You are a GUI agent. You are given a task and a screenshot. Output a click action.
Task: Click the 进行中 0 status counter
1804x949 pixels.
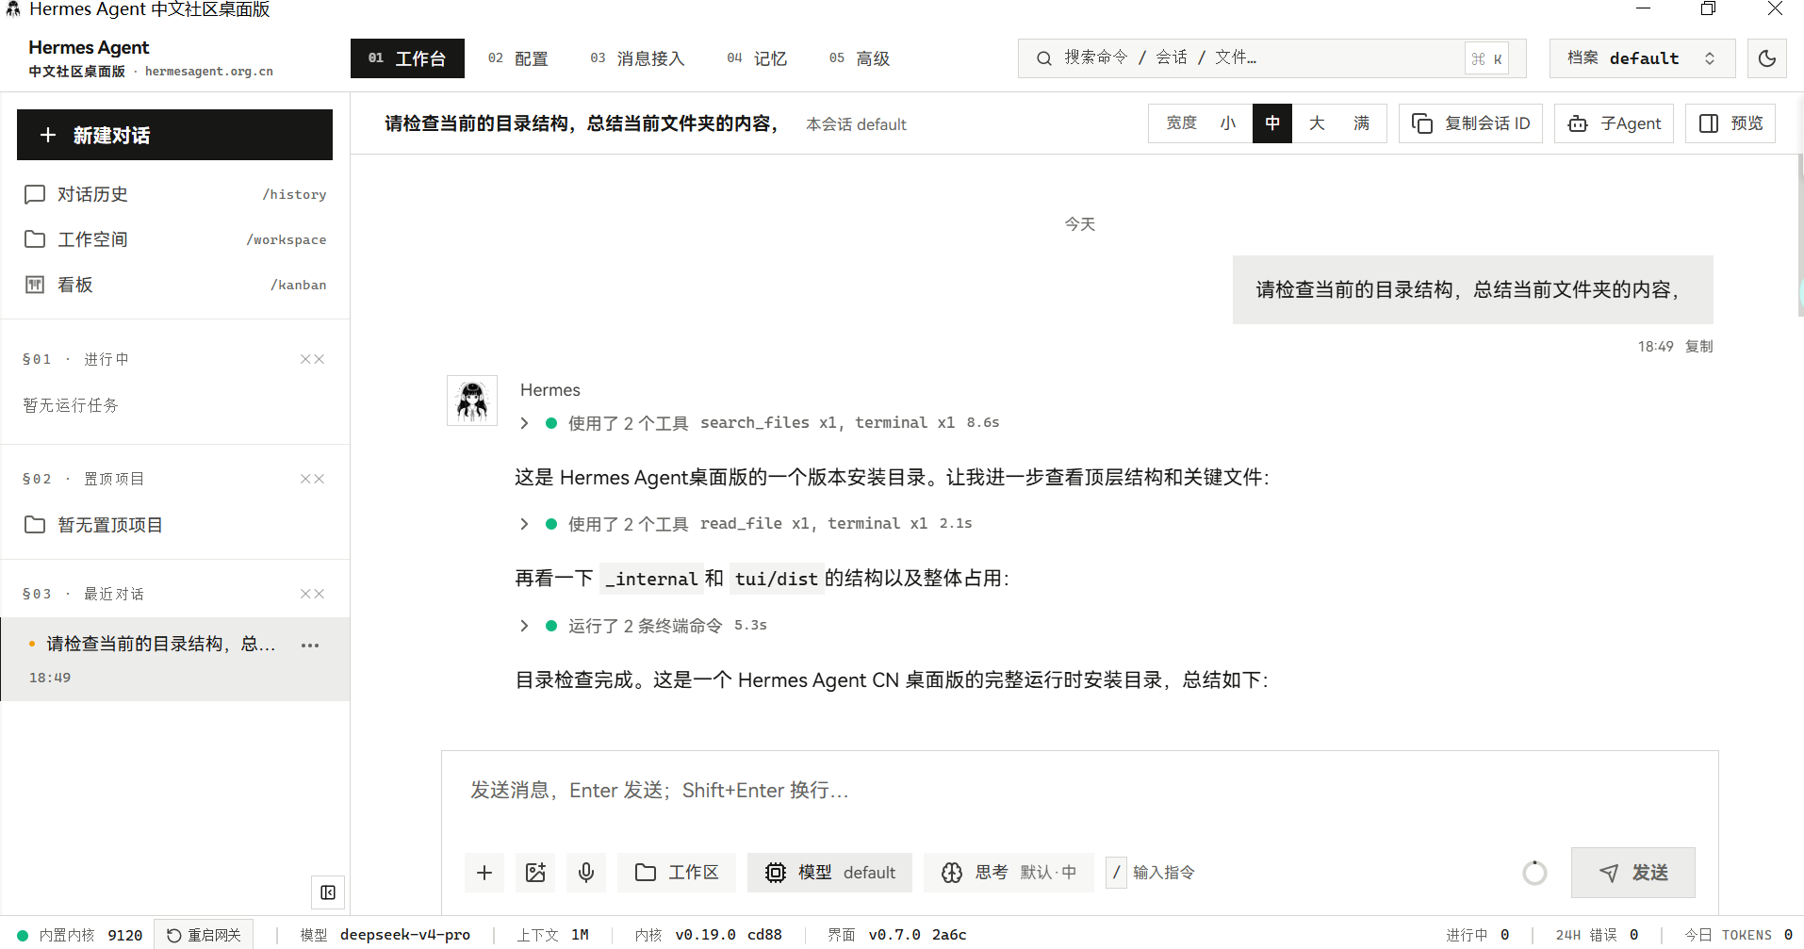(1478, 935)
